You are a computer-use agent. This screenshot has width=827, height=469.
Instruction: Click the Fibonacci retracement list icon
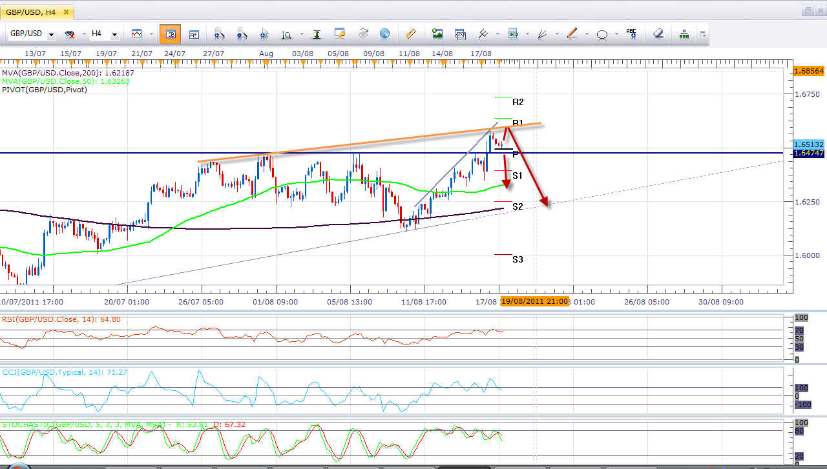point(513,34)
